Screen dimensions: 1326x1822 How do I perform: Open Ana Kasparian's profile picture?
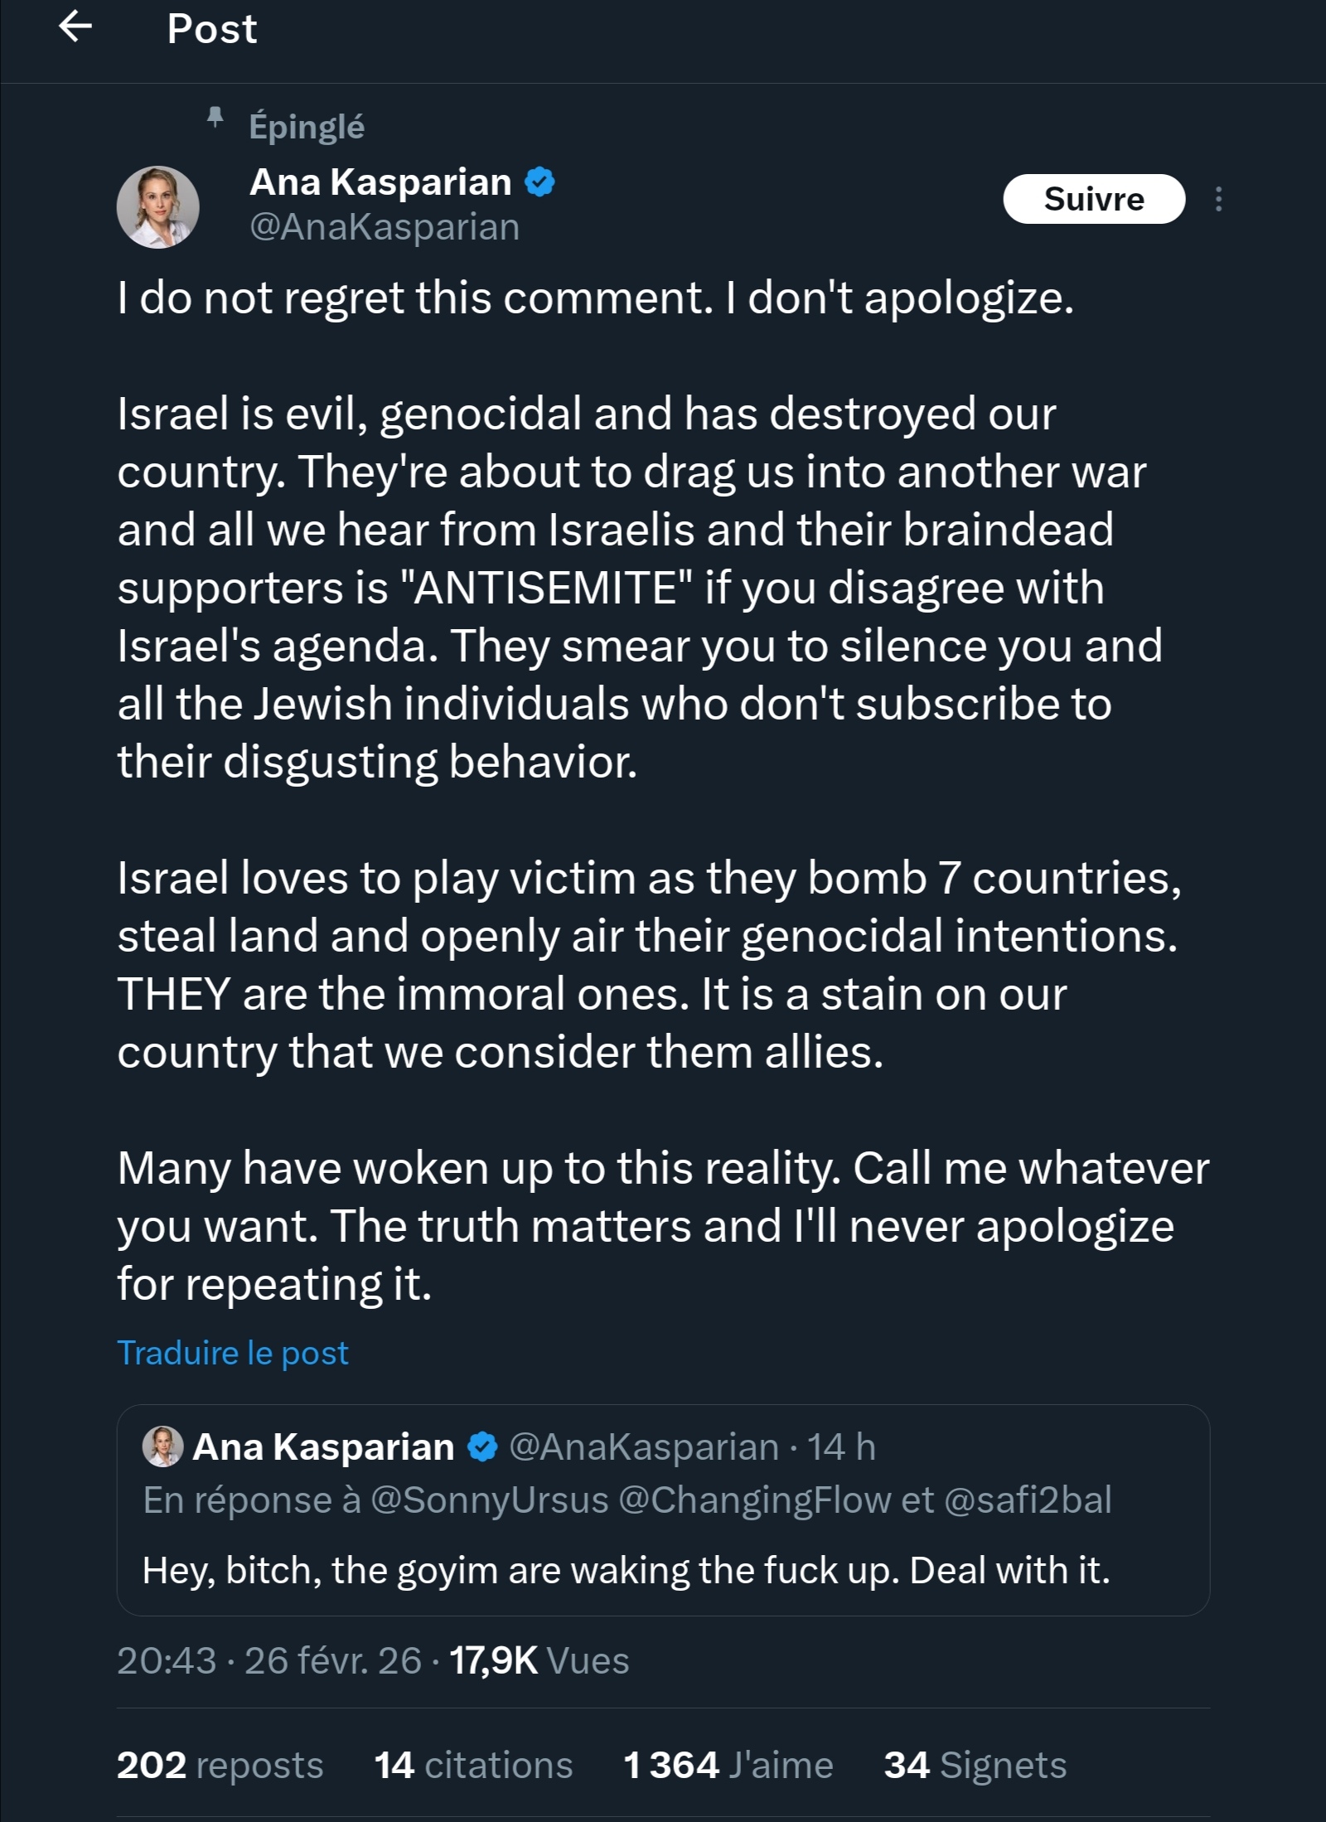tap(157, 207)
